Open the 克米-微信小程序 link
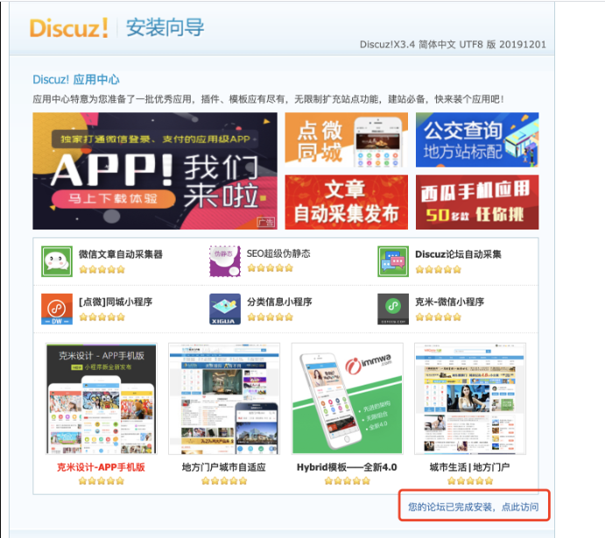Viewport: 605px width, 538px height. [x=449, y=301]
